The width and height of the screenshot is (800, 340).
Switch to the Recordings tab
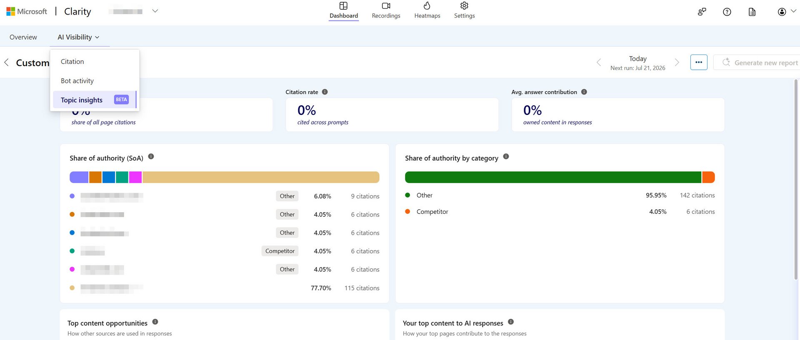[386, 11]
